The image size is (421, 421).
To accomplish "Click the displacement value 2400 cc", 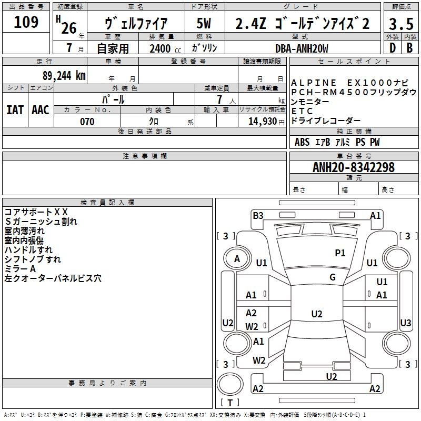I will point(165,48).
